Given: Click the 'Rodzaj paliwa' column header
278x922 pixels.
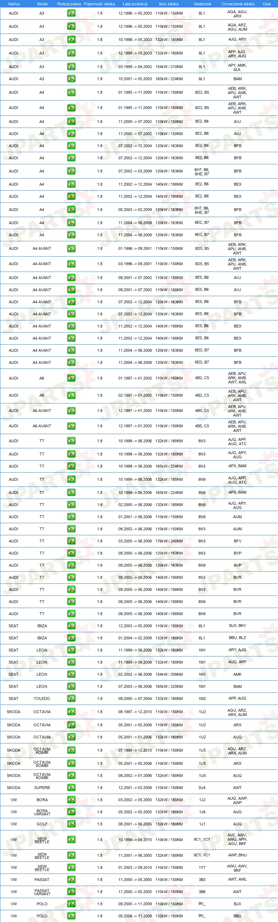Looking at the screenshot, I should tap(69, 4).
